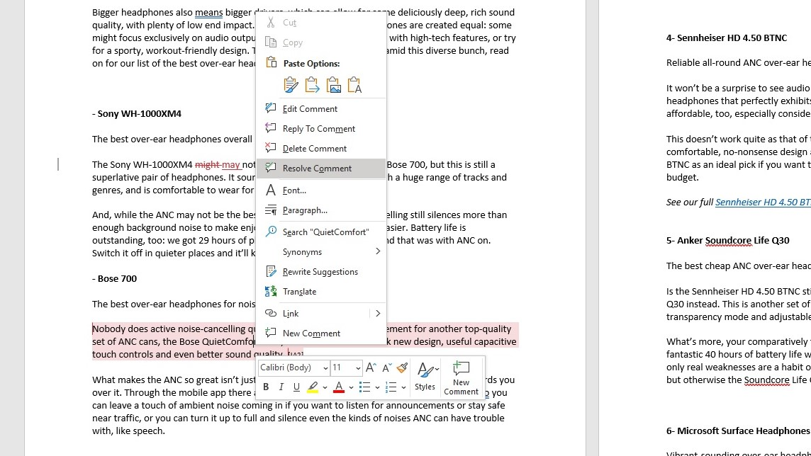Click New Comment button in mini toolbar
Viewport: 811px width, 456px height.
[461, 378]
